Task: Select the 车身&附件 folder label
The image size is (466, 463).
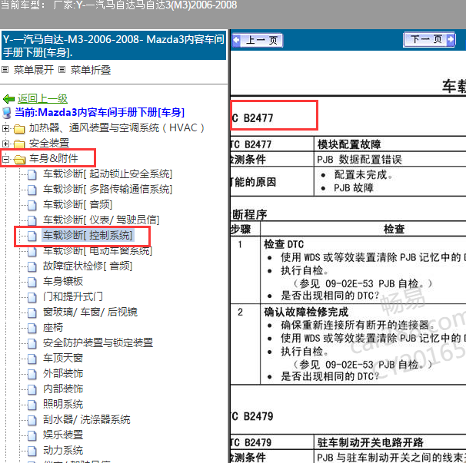Action: point(54,158)
